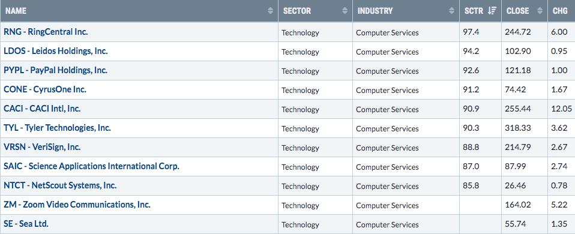This screenshot has width=575, height=234.
Task: Open SAIC - Science Applications International link
Action: coord(91,166)
